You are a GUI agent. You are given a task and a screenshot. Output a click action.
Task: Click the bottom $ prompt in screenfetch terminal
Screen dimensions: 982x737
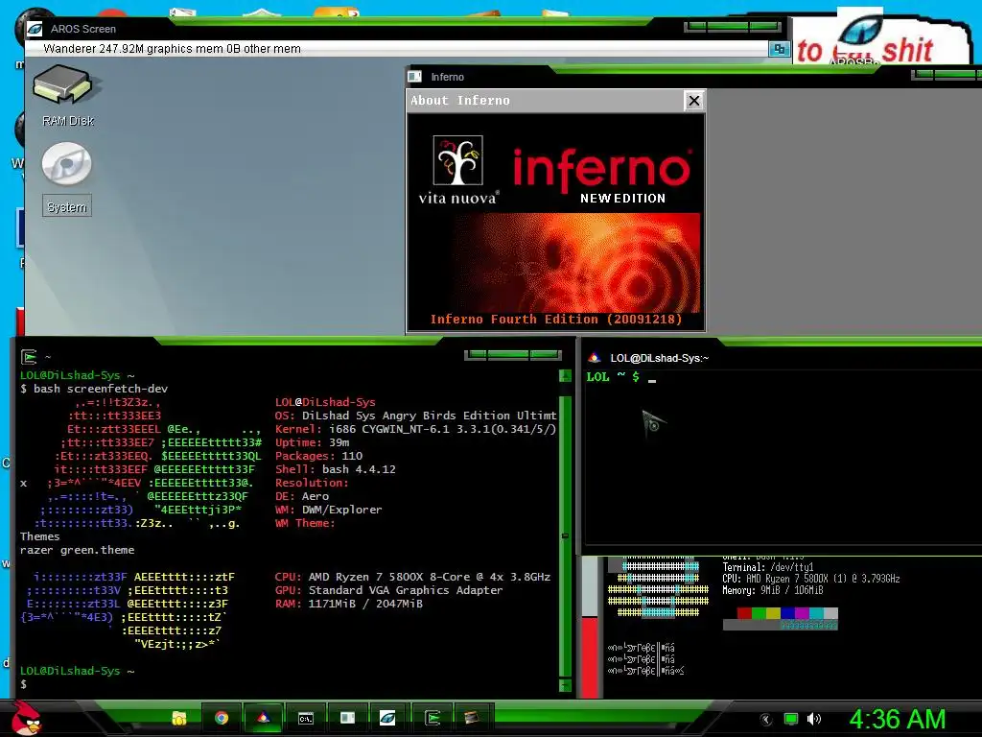click(24, 684)
